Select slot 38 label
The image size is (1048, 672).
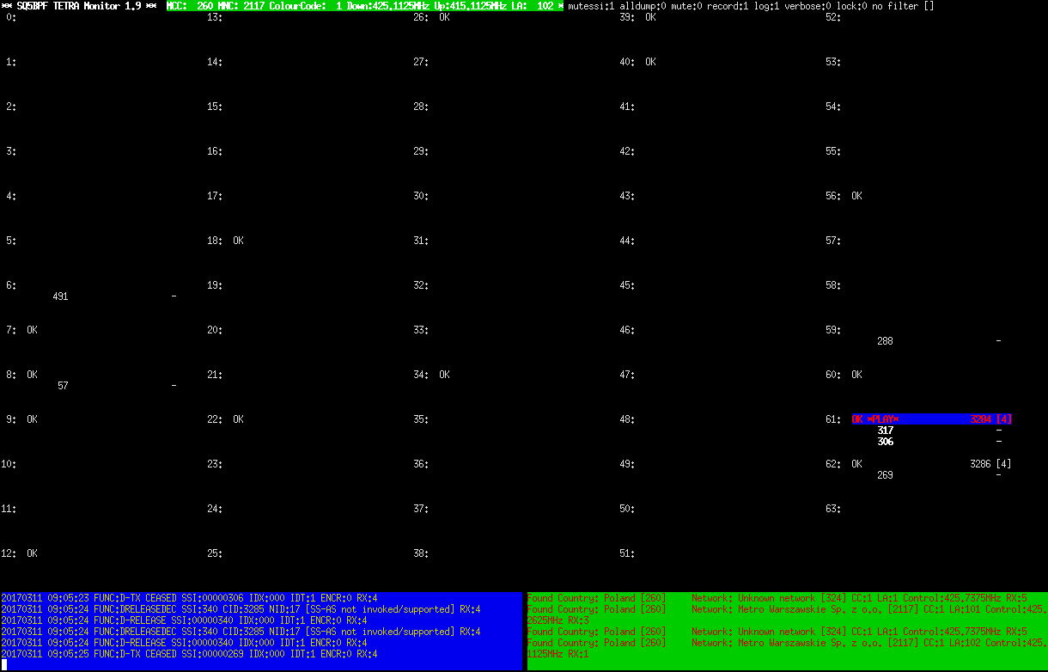[421, 553]
